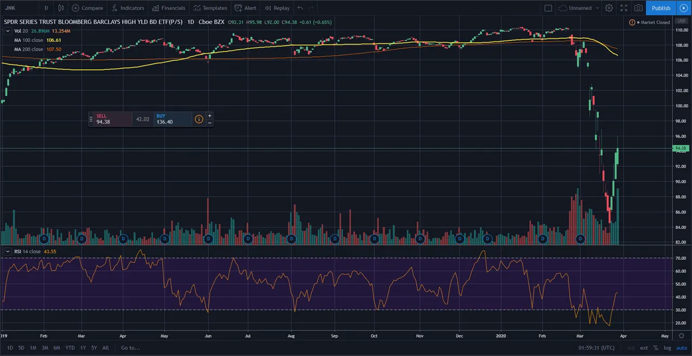Click Compare to add a symbol

(x=87, y=8)
